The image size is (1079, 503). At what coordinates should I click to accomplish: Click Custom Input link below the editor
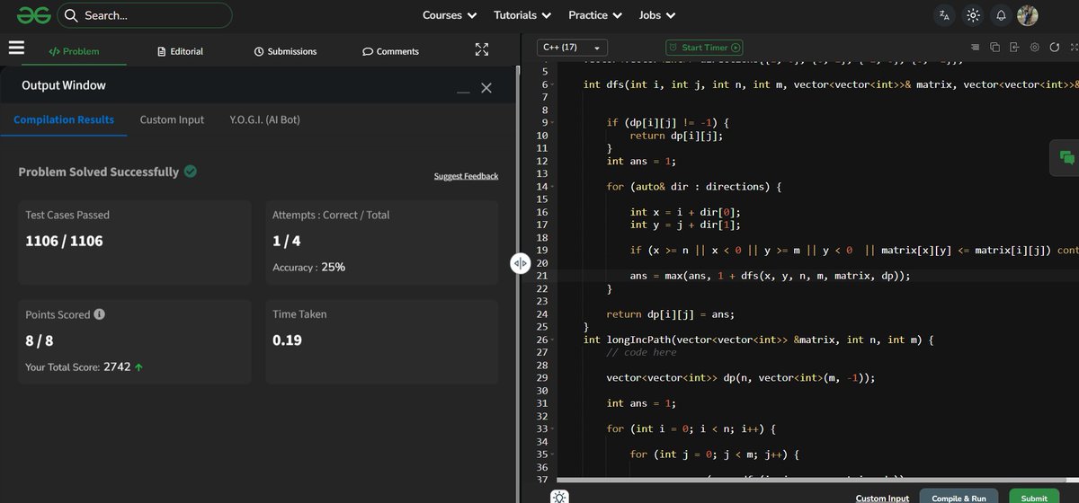[882, 498]
